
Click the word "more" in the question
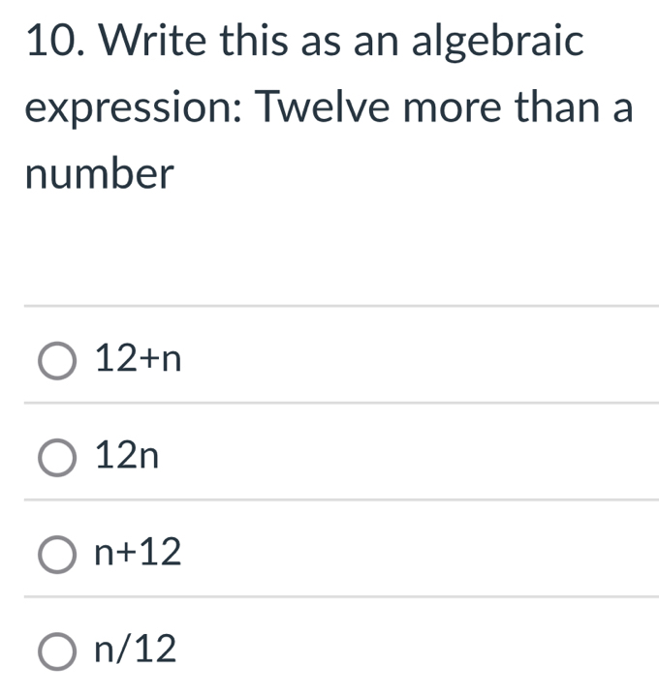click(x=453, y=110)
